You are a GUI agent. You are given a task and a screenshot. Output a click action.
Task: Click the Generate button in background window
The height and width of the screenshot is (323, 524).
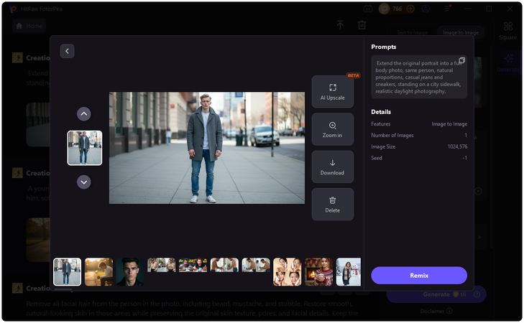coord(436,294)
